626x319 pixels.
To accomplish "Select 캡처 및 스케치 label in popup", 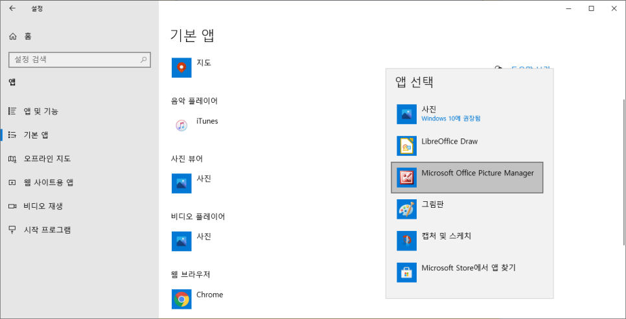I will coord(446,236).
